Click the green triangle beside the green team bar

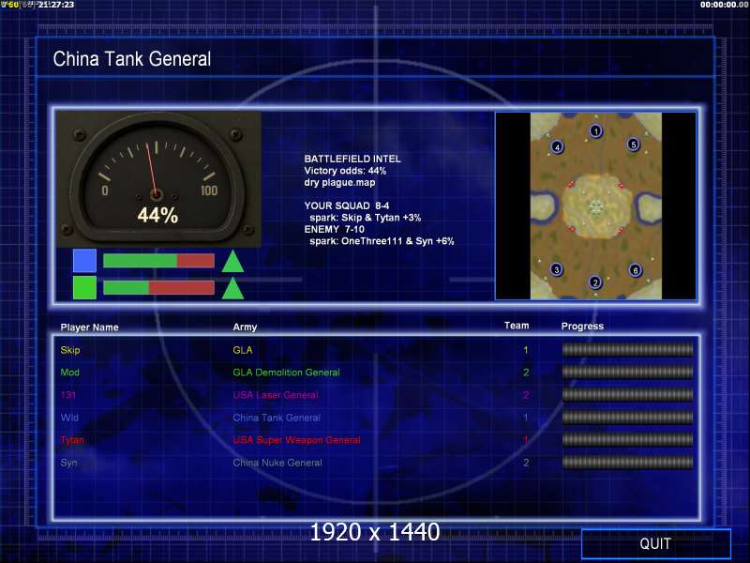[232, 288]
